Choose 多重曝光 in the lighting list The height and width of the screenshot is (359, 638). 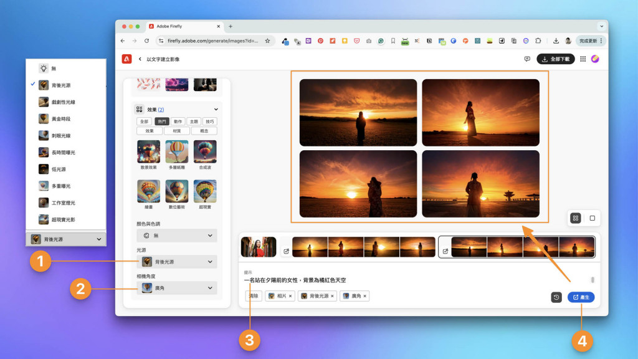(66, 186)
